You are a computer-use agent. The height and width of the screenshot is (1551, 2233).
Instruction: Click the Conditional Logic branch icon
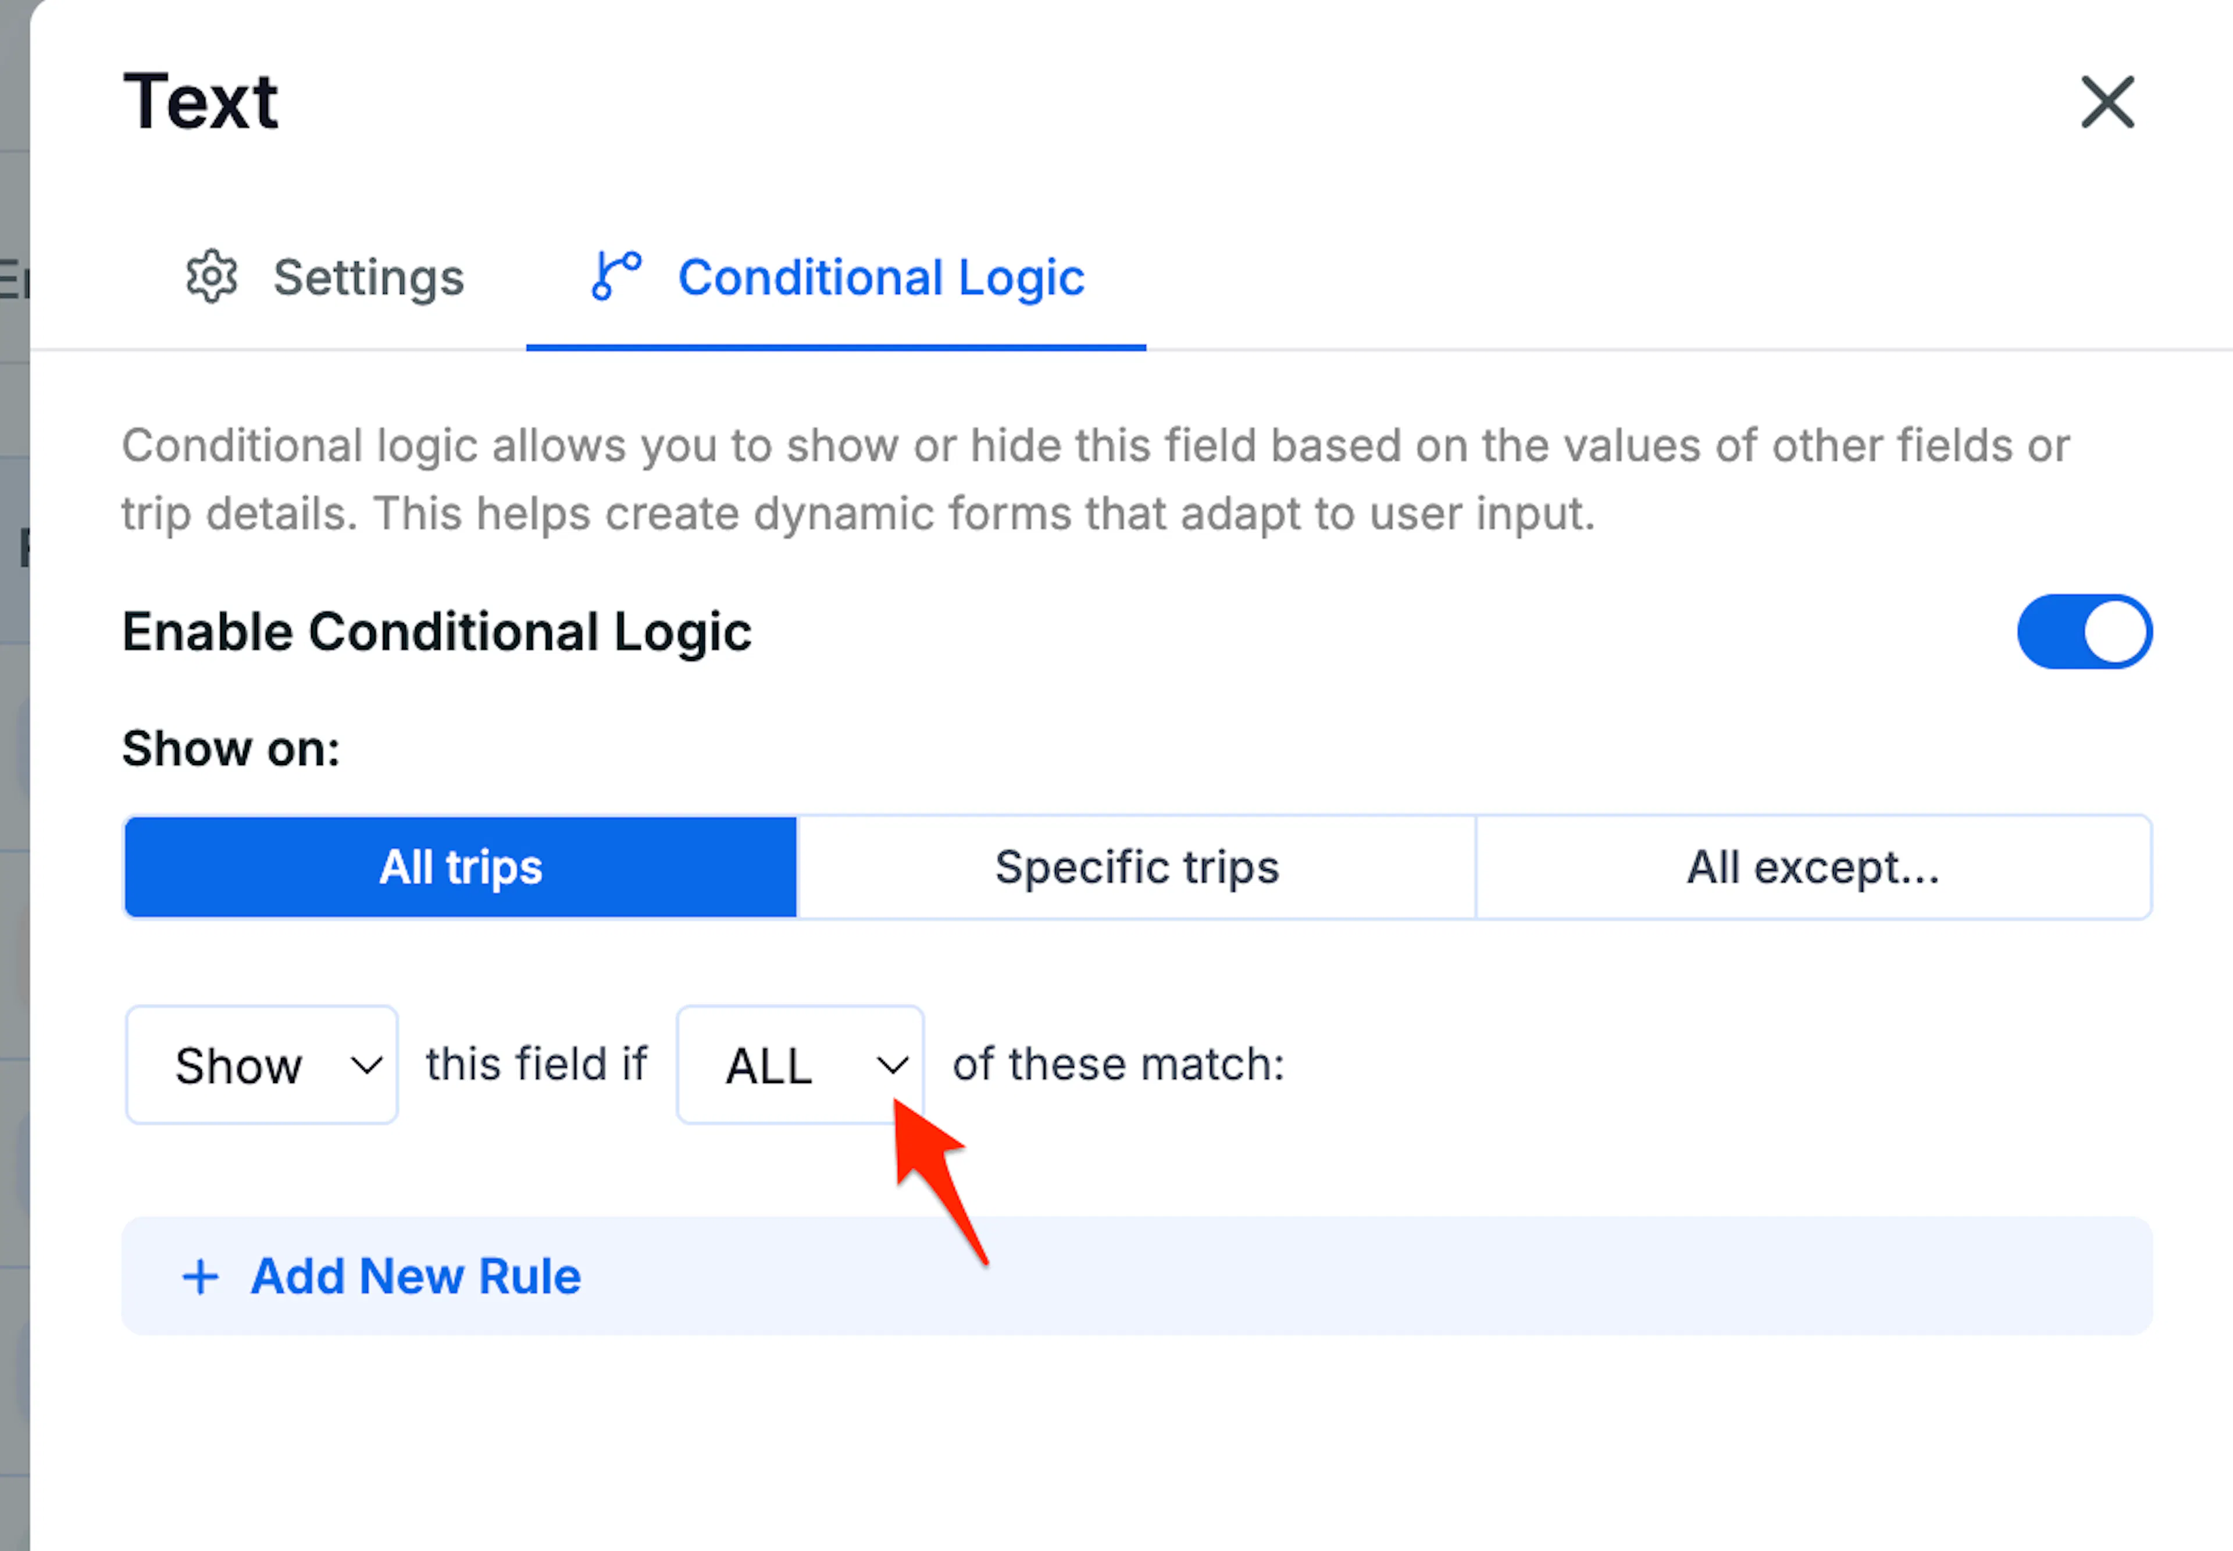[x=616, y=276]
